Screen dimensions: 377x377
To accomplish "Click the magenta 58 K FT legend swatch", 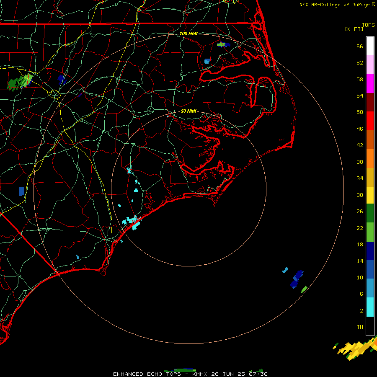I will click(x=370, y=83).
